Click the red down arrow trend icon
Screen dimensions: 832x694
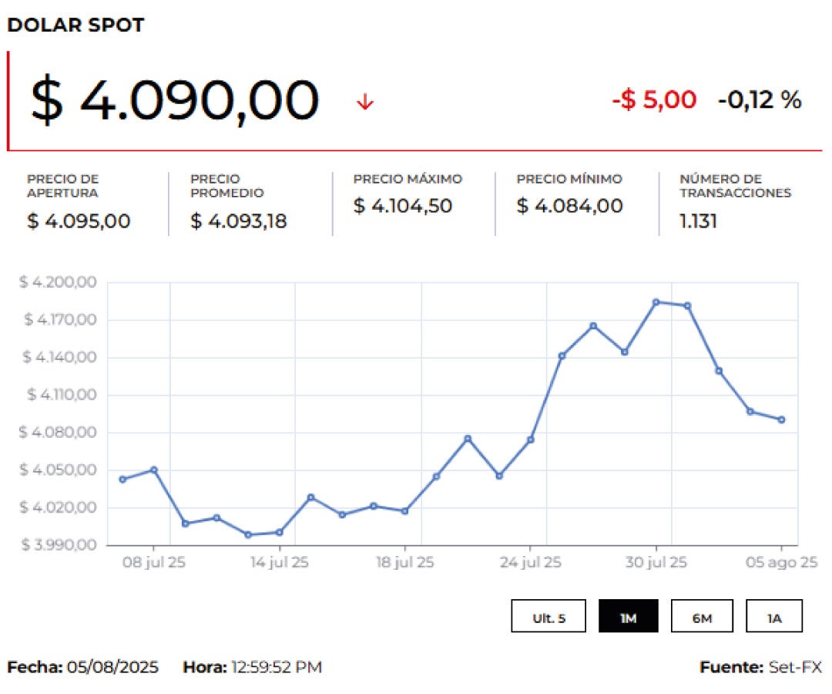[365, 102]
